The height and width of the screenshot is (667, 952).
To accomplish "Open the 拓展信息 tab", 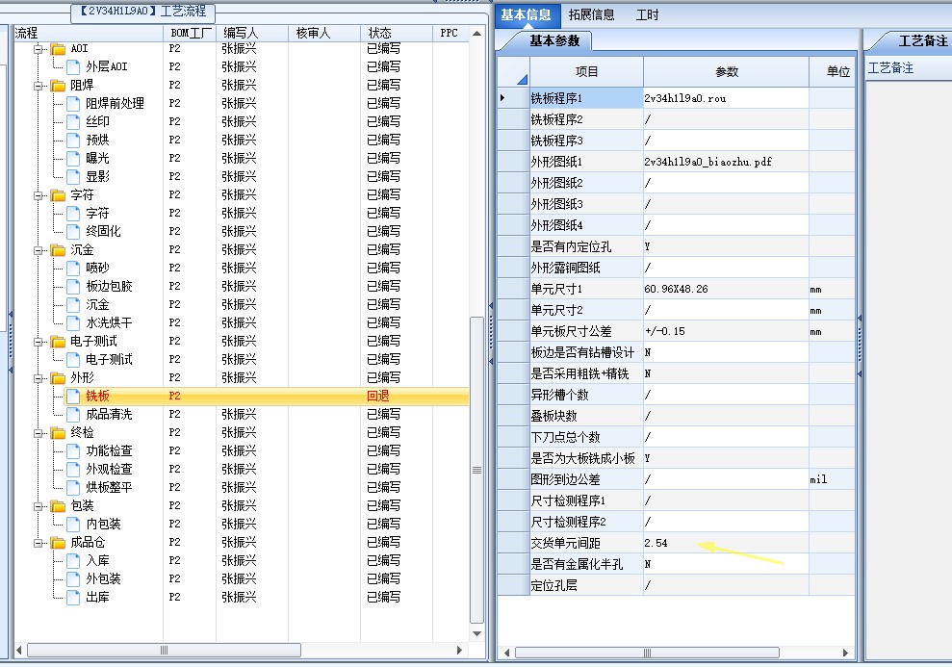I will click(x=591, y=14).
